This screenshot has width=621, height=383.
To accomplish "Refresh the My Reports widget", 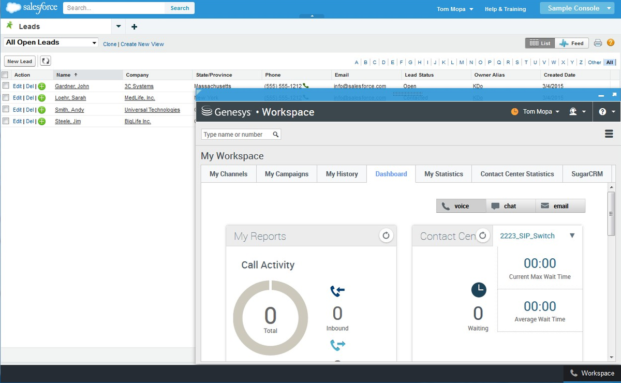I will click(x=386, y=236).
